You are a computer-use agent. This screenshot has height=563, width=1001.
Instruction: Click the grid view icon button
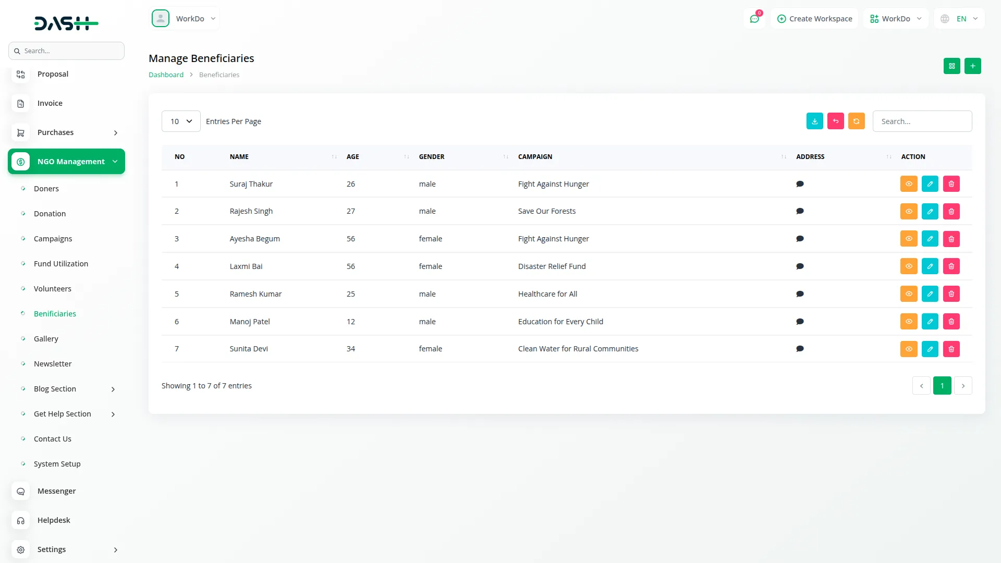(951, 66)
